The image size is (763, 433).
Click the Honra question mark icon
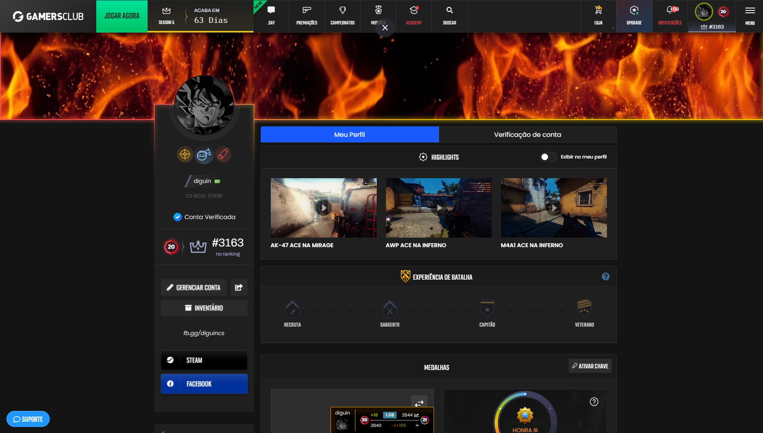click(594, 402)
